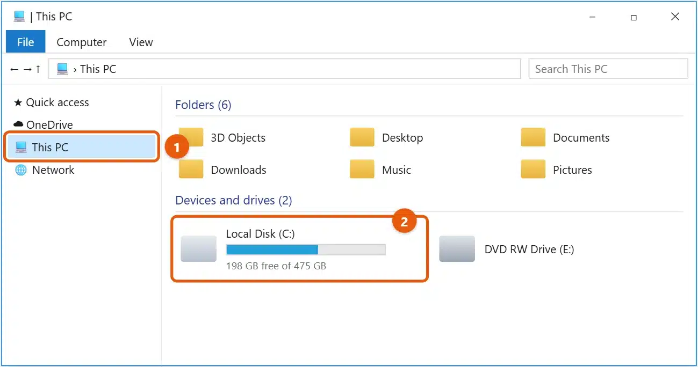The image size is (698, 367).
Task: Click the Documents folder label
Action: point(581,138)
